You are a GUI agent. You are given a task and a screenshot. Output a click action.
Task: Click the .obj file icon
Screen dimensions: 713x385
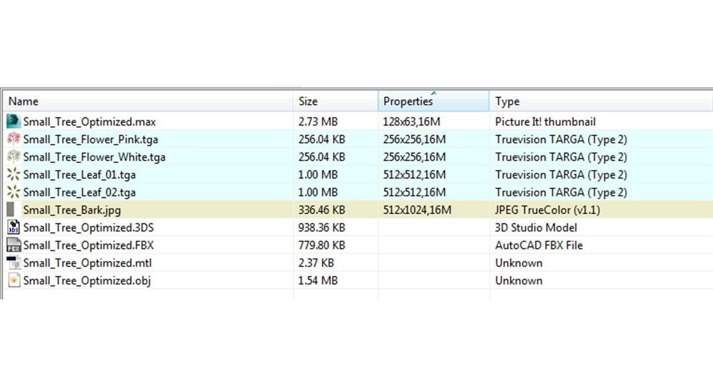click(14, 280)
